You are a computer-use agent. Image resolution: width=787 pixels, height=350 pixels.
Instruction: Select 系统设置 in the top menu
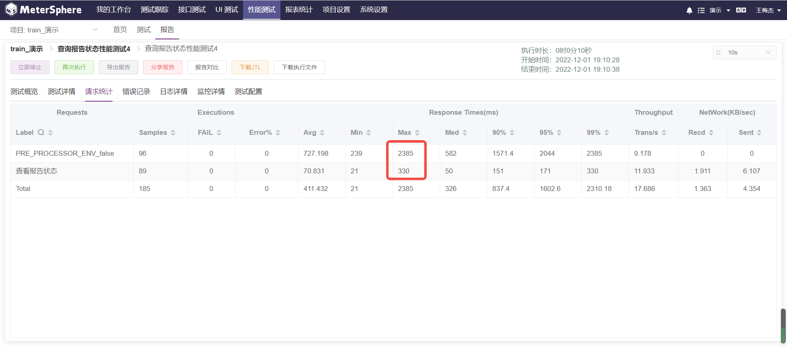point(374,10)
